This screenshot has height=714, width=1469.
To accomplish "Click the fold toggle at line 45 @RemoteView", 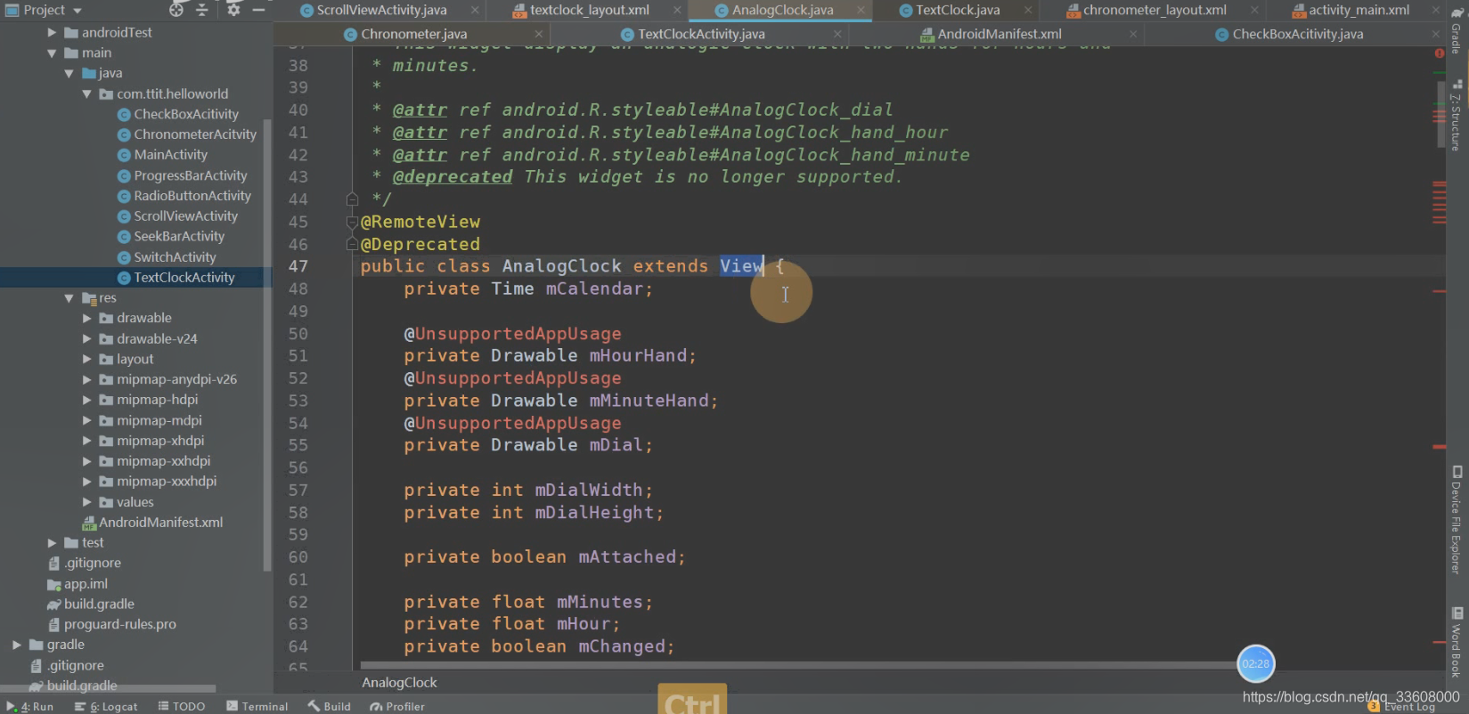I will [x=352, y=222].
